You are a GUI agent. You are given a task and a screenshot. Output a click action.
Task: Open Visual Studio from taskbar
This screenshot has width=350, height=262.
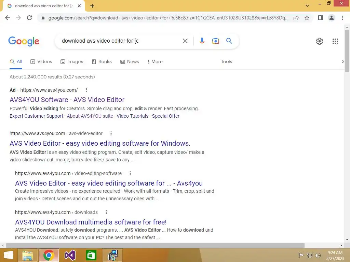click(70, 255)
